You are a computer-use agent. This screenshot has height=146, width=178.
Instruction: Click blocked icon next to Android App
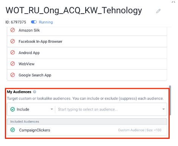pos(12,53)
